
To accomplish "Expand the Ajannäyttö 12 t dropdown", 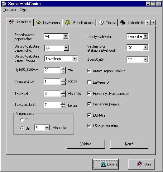I will 146,60.
